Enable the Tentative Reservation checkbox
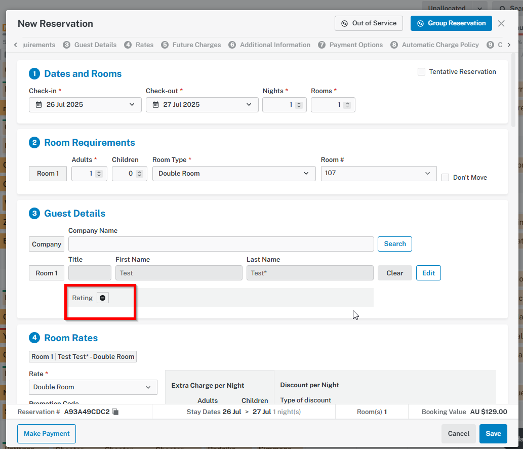The width and height of the screenshot is (523, 449). pos(421,72)
